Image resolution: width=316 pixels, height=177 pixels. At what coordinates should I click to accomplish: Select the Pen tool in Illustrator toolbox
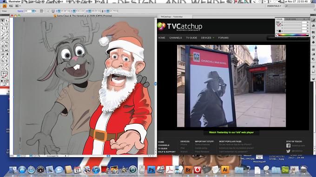[2, 28]
